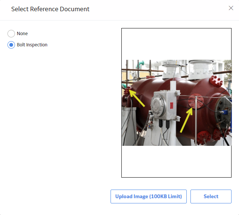Click the 'None' label text
This screenshot has width=239, height=215.
(22, 34)
